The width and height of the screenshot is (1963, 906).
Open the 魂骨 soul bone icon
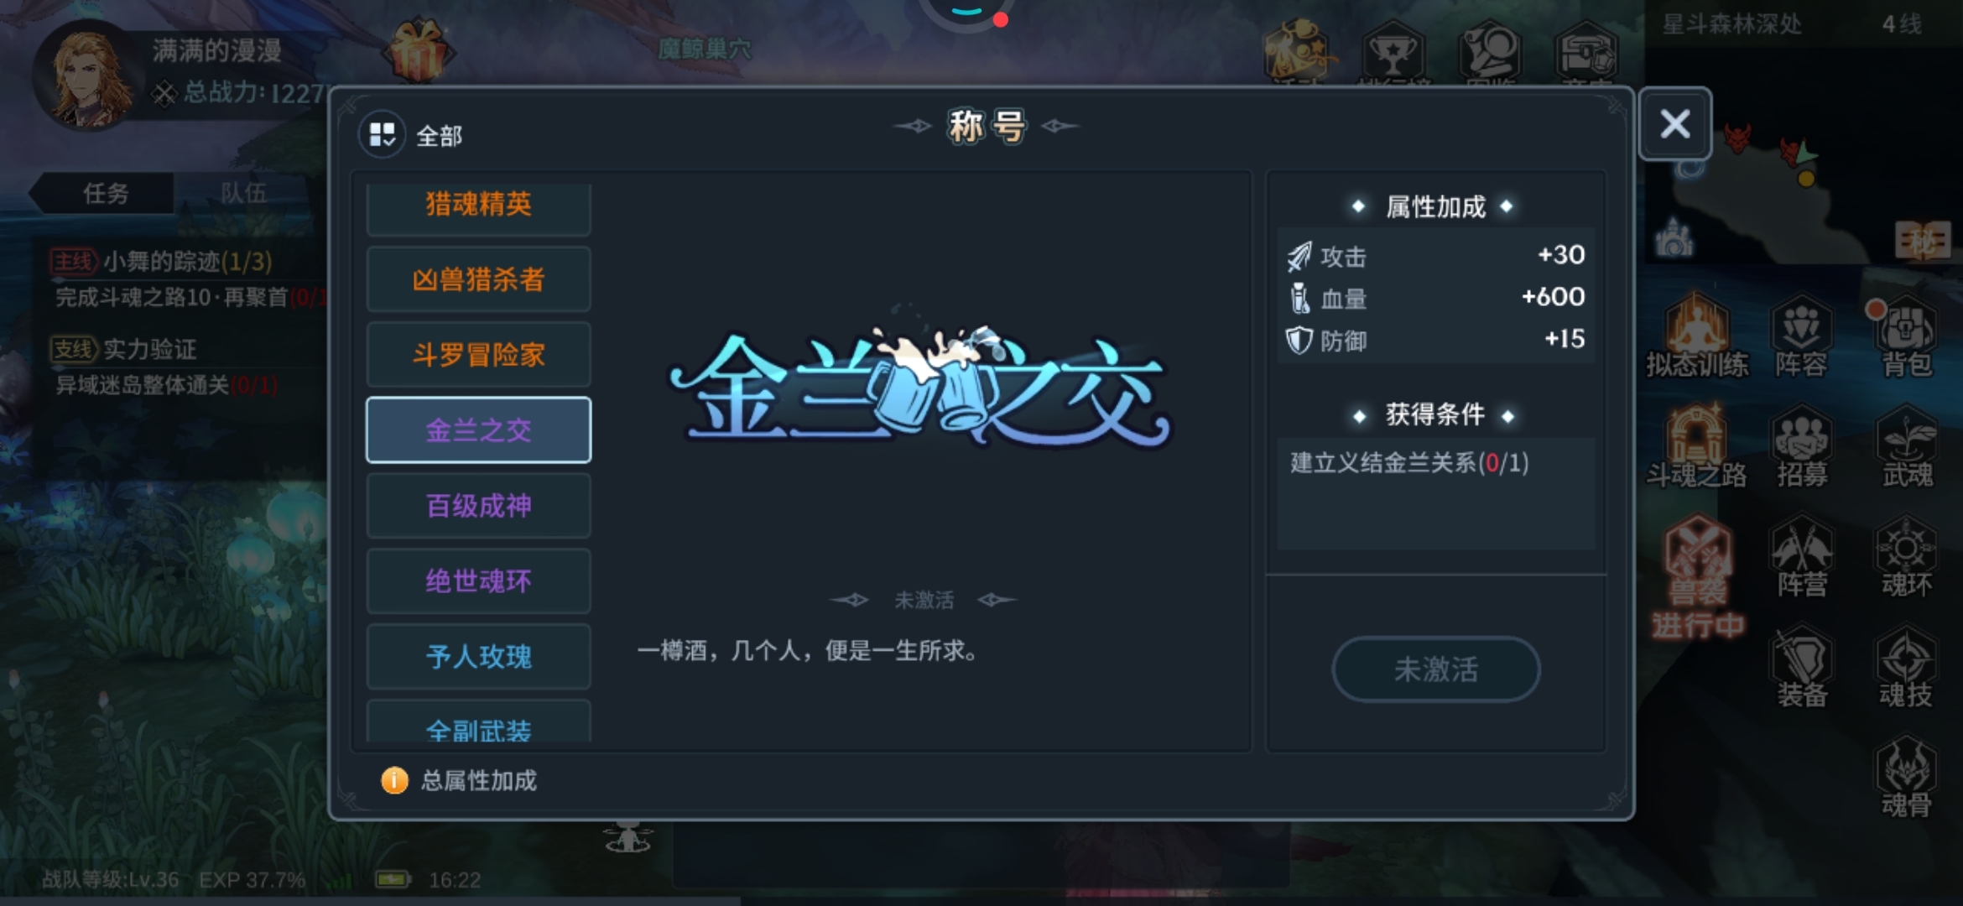pyautogui.click(x=1906, y=778)
